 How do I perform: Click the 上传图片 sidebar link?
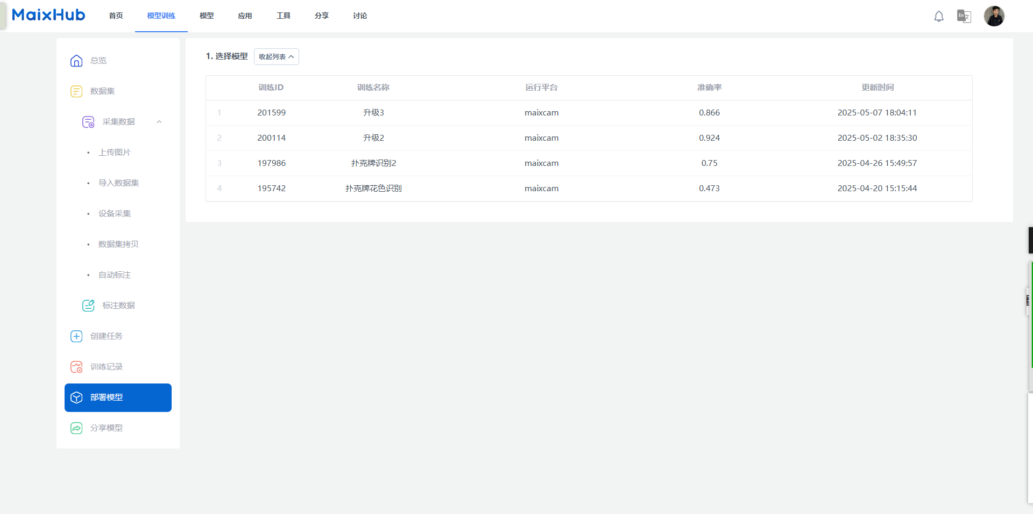(x=115, y=153)
